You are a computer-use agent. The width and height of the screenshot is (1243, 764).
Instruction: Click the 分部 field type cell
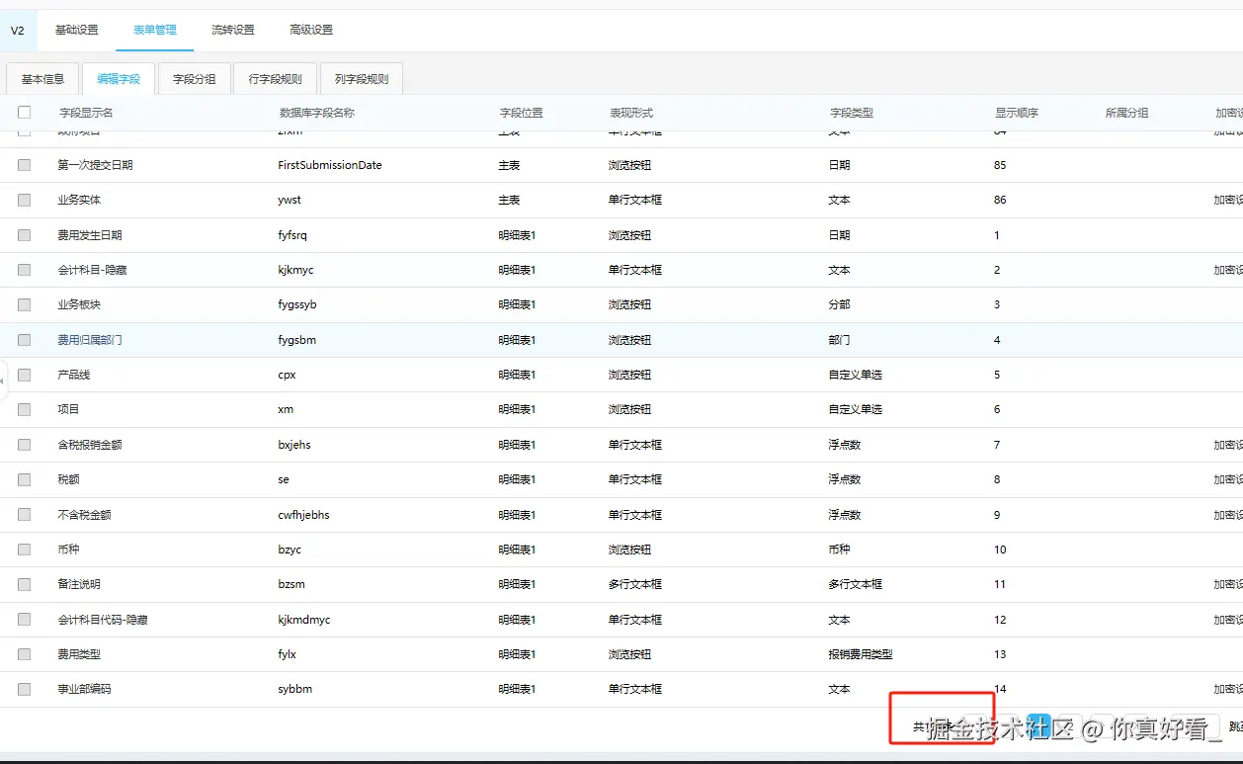click(x=839, y=304)
